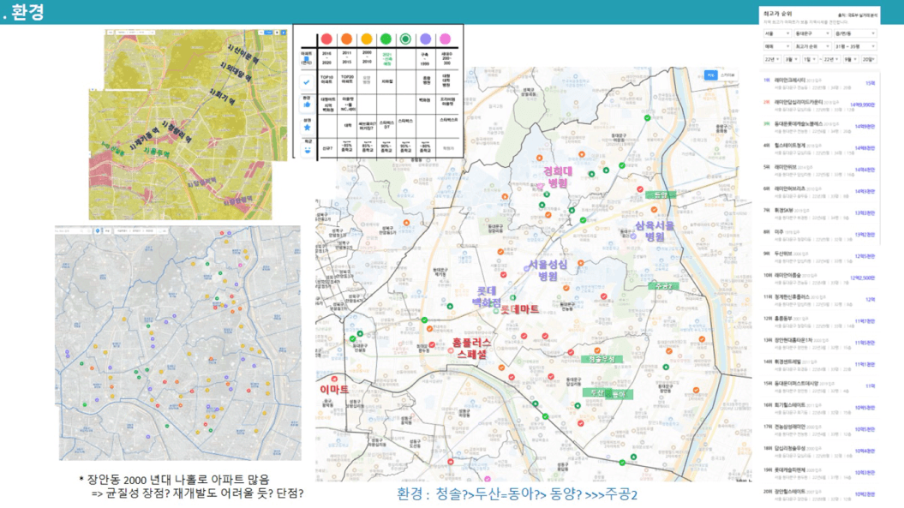Click the blue star 상권 icon in legend

point(307,128)
